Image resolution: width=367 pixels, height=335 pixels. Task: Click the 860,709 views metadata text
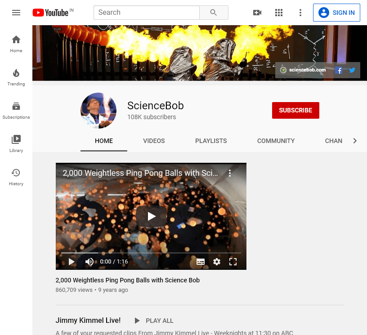(x=74, y=290)
